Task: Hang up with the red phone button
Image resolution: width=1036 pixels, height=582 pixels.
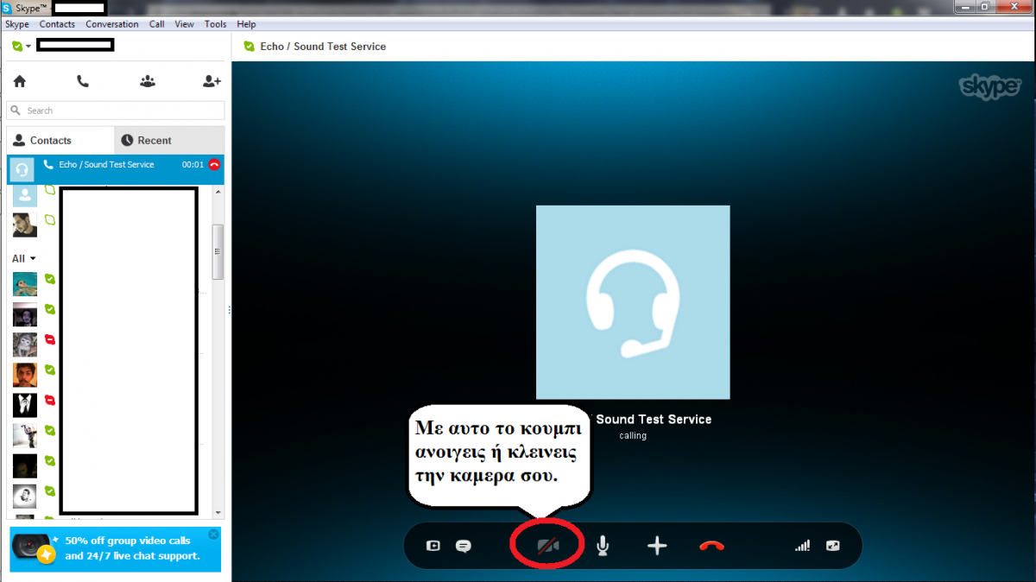Action: pyautogui.click(x=711, y=546)
